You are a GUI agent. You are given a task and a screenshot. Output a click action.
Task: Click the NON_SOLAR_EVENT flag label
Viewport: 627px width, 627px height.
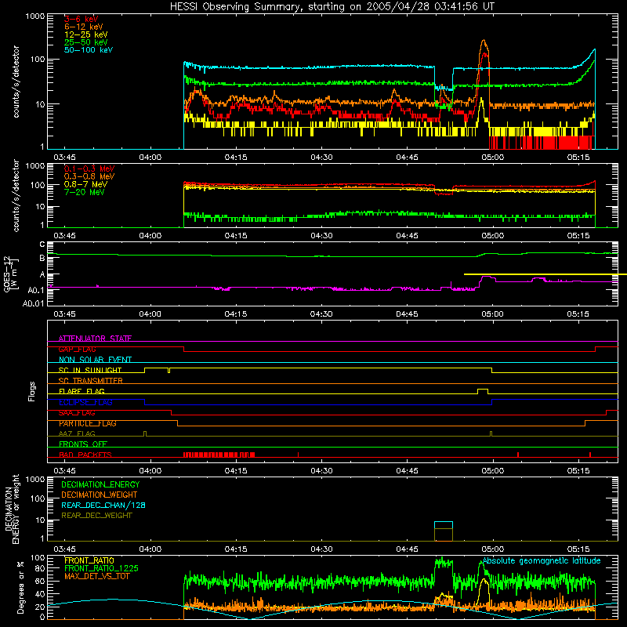click(x=95, y=360)
